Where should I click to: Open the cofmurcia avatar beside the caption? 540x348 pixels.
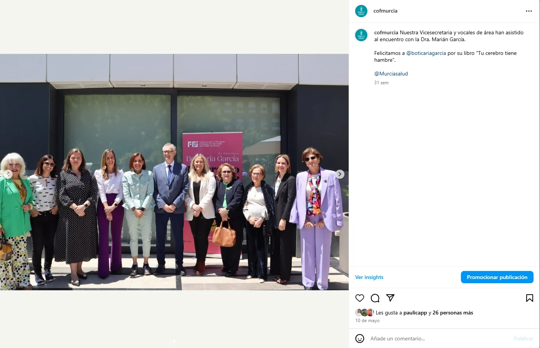(x=361, y=35)
